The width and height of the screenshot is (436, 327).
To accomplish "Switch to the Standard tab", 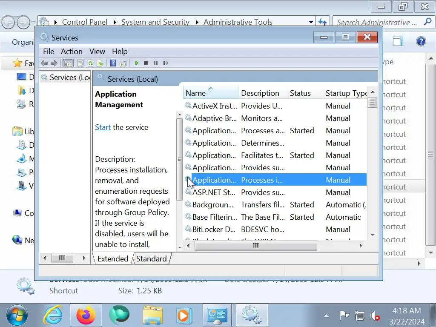I will coord(151,259).
